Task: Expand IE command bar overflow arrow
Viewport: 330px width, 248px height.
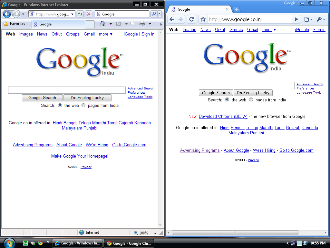Action: 161,24
